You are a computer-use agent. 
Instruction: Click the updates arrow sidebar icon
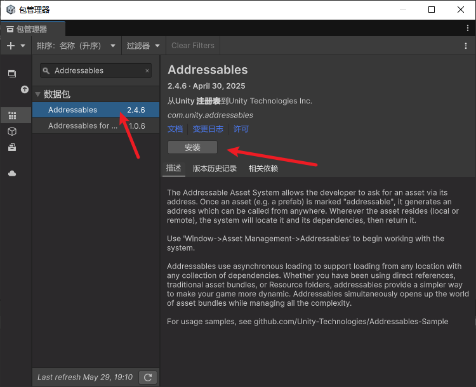tap(25, 89)
